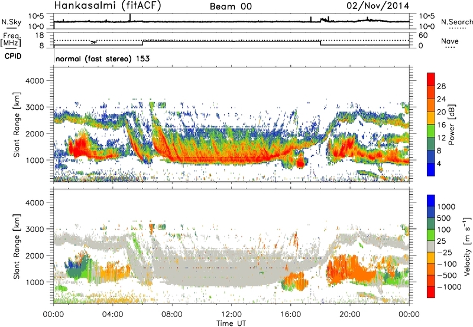
Task: Click the 'Beam 00' label
Action: tap(231, 6)
